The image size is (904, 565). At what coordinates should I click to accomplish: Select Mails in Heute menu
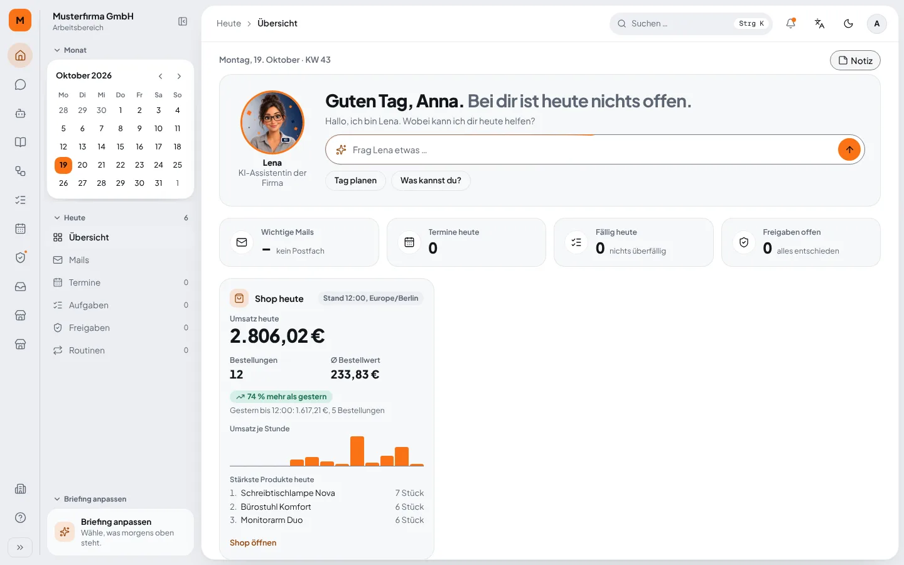point(121,260)
